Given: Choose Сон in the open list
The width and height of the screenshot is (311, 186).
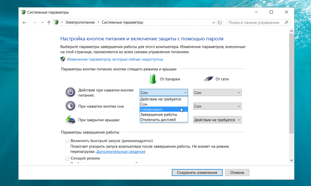Looking at the screenshot, I should tap(164, 104).
